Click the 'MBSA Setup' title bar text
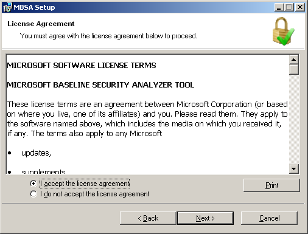 pyautogui.click(x=34, y=7)
